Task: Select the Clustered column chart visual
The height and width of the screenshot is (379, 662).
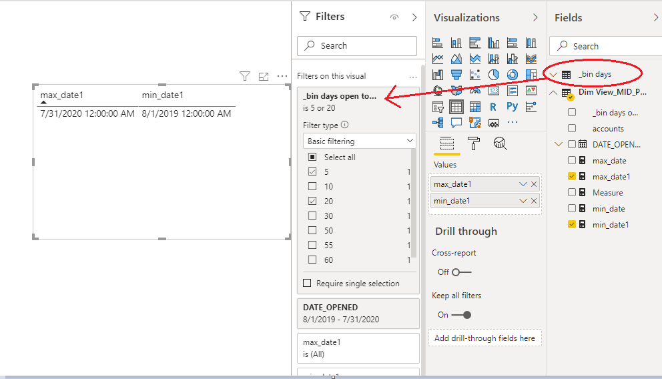Action: pyautogui.click(x=494, y=43)
